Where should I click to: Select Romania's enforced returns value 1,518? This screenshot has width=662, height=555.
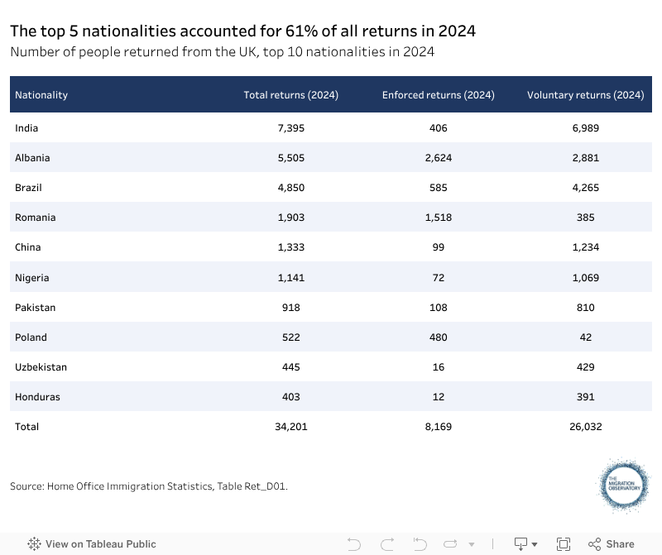(438, 218)
